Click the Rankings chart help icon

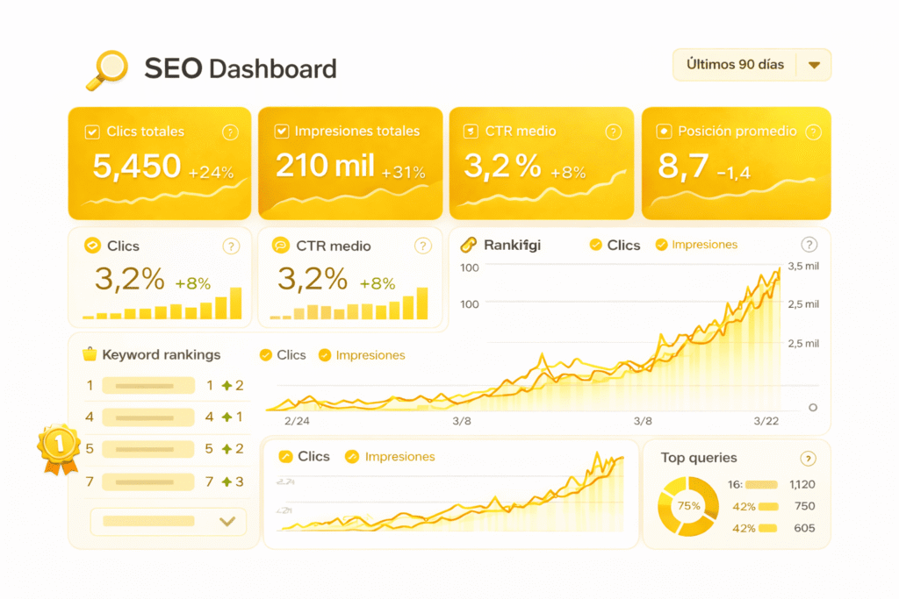coord(809,246)
